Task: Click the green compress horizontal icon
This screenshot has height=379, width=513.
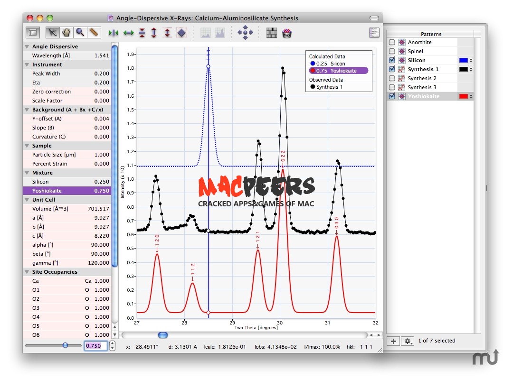Action: (114, 33)
